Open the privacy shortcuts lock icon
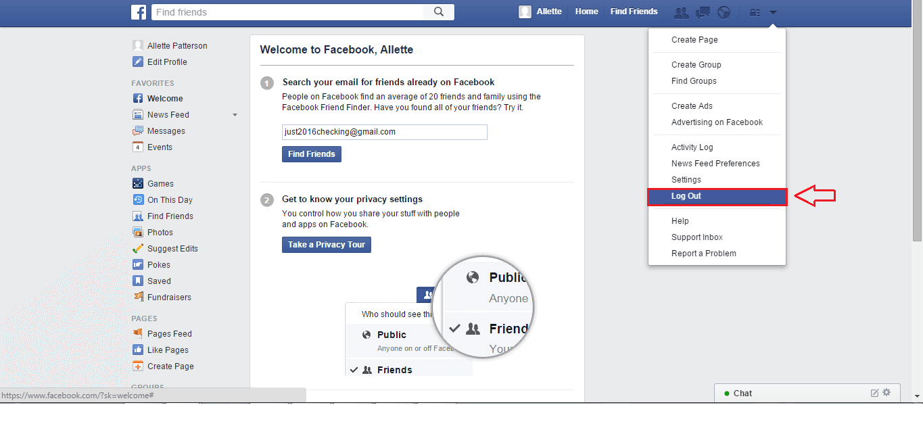Viewport: 923px width, 428px height. (x=755, y=12)
